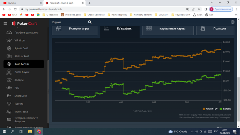
Task: Bookmark this page with star
Action: click(199, 9)
